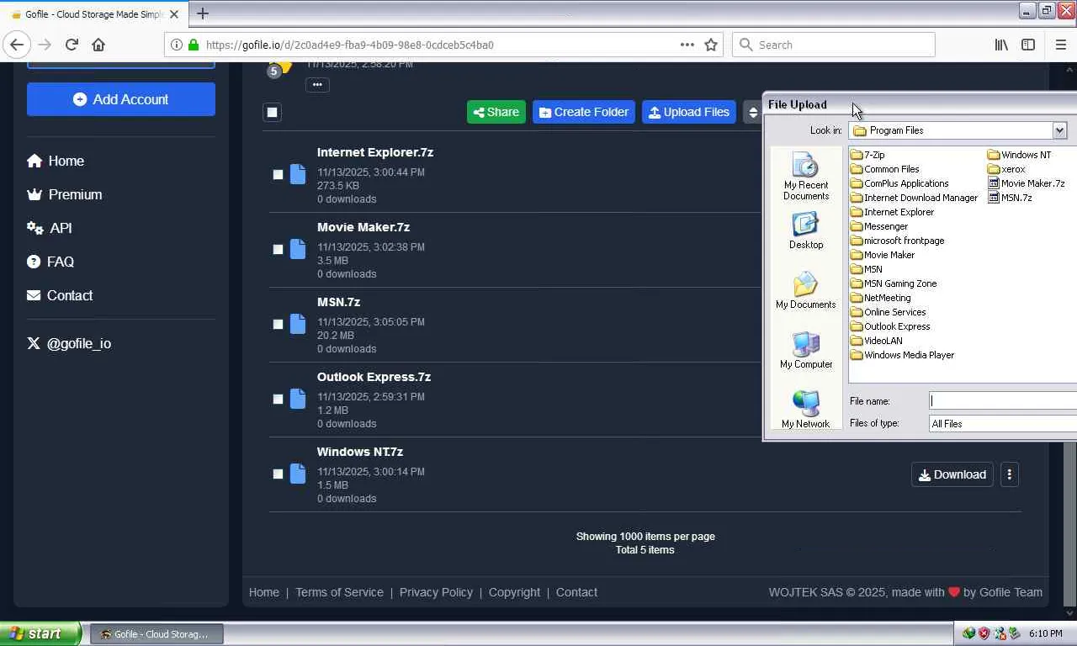Open the sort order dropdown button
This screenshot has height=646, width=1077.
point(752,112)
